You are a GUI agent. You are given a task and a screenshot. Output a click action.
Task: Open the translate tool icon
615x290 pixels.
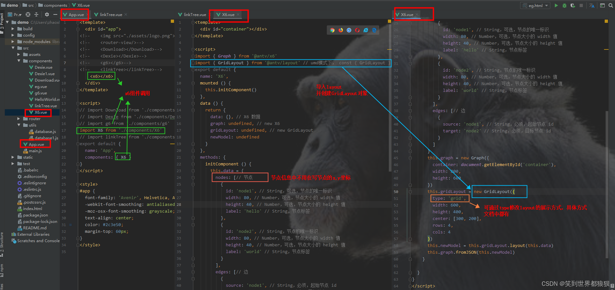pyautogui.click(x=592, y=5)
